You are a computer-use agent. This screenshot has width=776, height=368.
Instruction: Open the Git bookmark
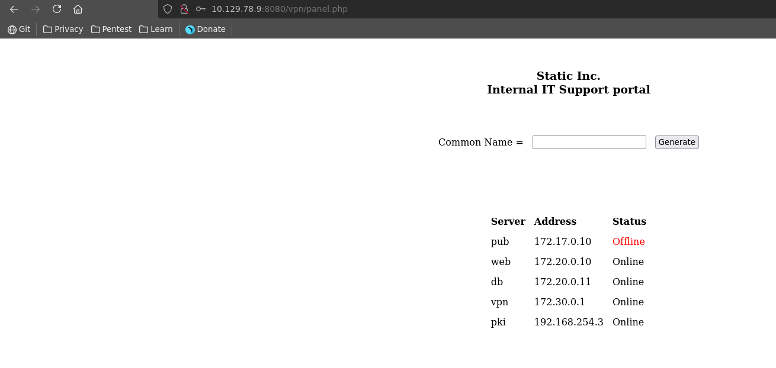(19, 29)
